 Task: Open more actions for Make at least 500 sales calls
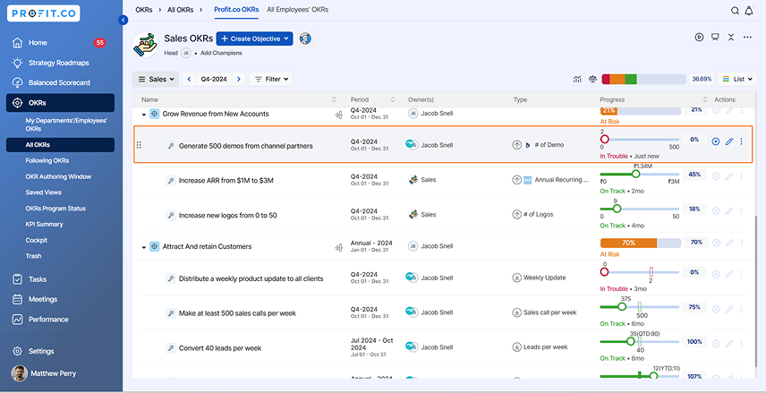point(742,309)
